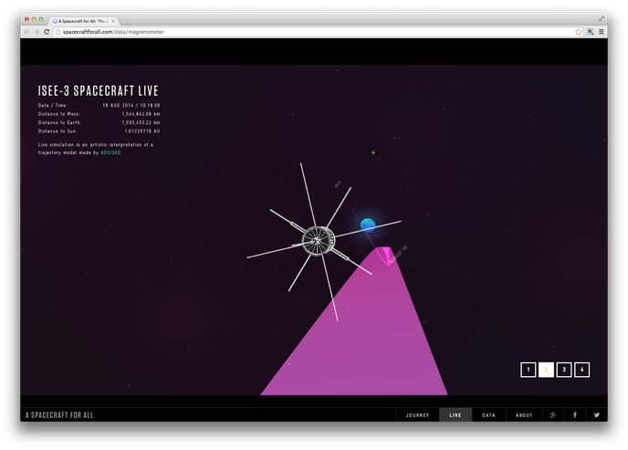Select the Live navigation item
628x450 pixels.
tap(455, 414)
